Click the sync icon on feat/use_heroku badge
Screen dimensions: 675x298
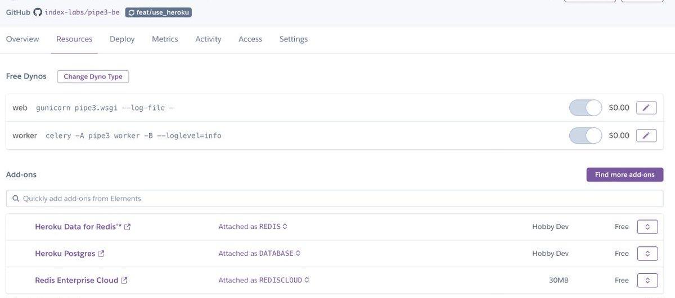(132, 12)
